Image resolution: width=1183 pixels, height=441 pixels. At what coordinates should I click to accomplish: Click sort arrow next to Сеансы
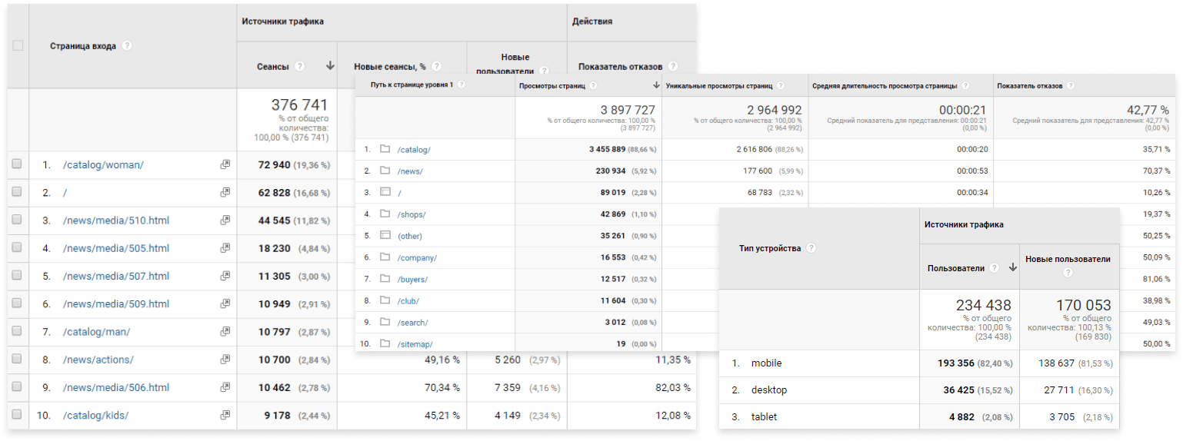click(330, 67)
